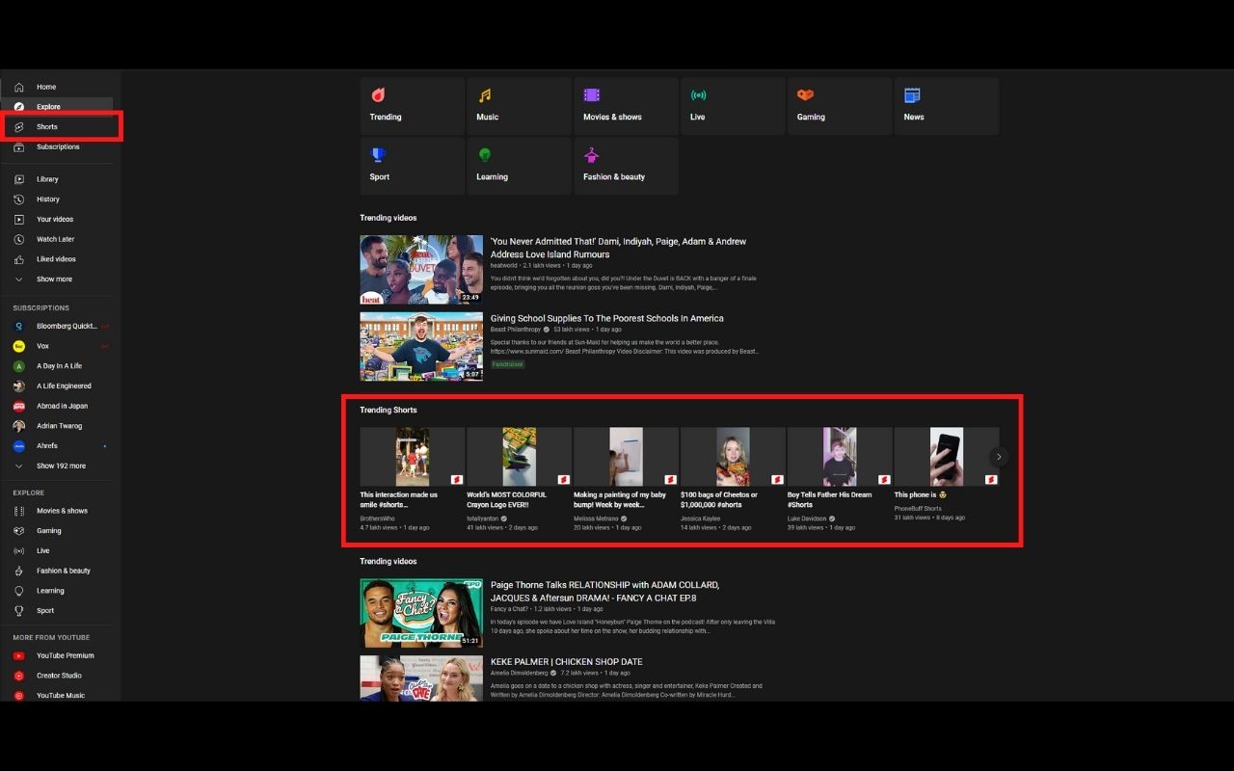
Task: Open the MrBeast Fundraiser label
Action: coord(508,364)
